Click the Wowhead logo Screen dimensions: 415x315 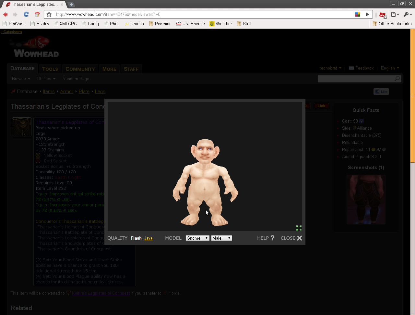35,47
